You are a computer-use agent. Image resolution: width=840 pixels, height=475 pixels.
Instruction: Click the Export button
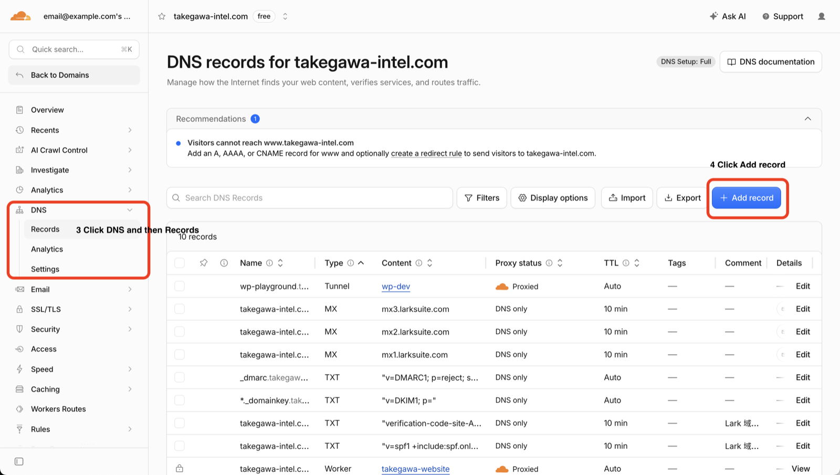682,198
